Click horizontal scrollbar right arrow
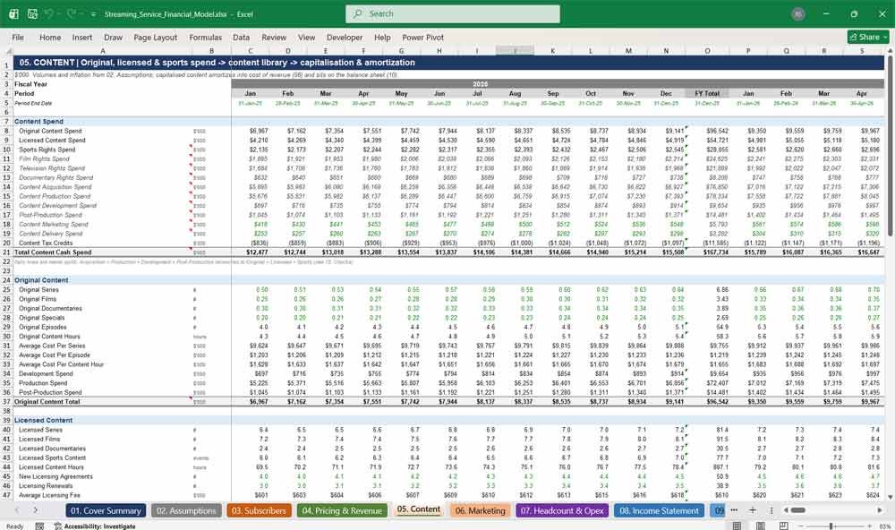 tap(880, 510)
